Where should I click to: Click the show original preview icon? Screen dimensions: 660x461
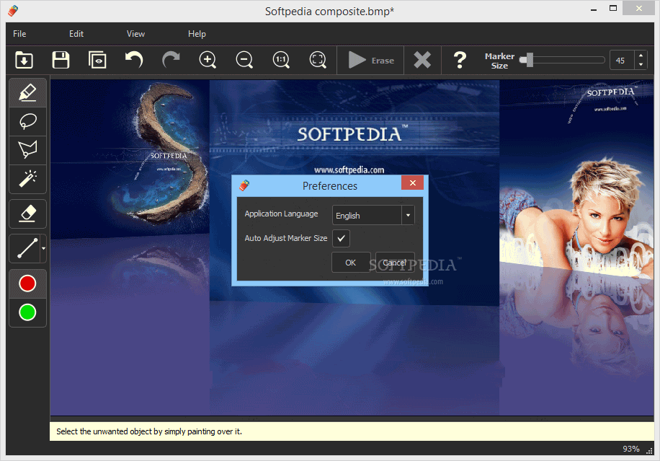tap(97, 61)
